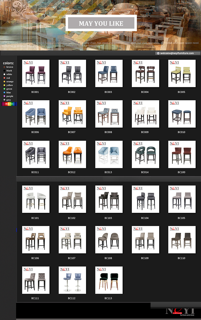Open the BC112 blue adjustable stool image
This screenshot has height=320, width=201.
click(72, 280)
